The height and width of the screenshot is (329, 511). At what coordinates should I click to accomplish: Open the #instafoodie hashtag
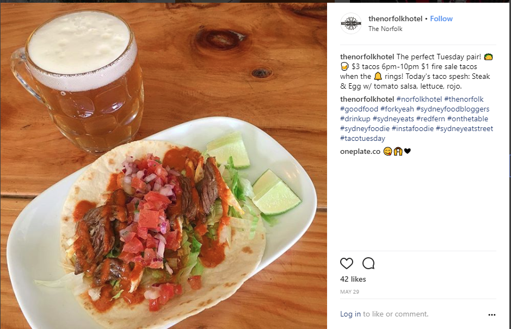(413, 129)
